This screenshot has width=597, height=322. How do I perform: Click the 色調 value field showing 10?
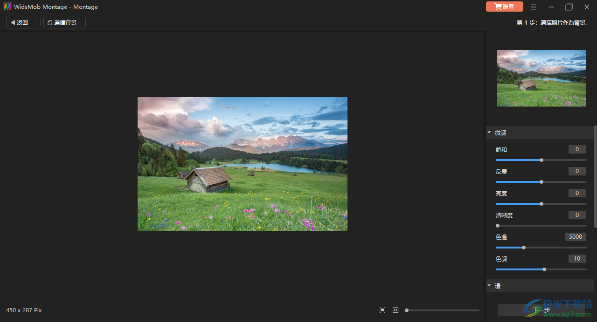577,259
